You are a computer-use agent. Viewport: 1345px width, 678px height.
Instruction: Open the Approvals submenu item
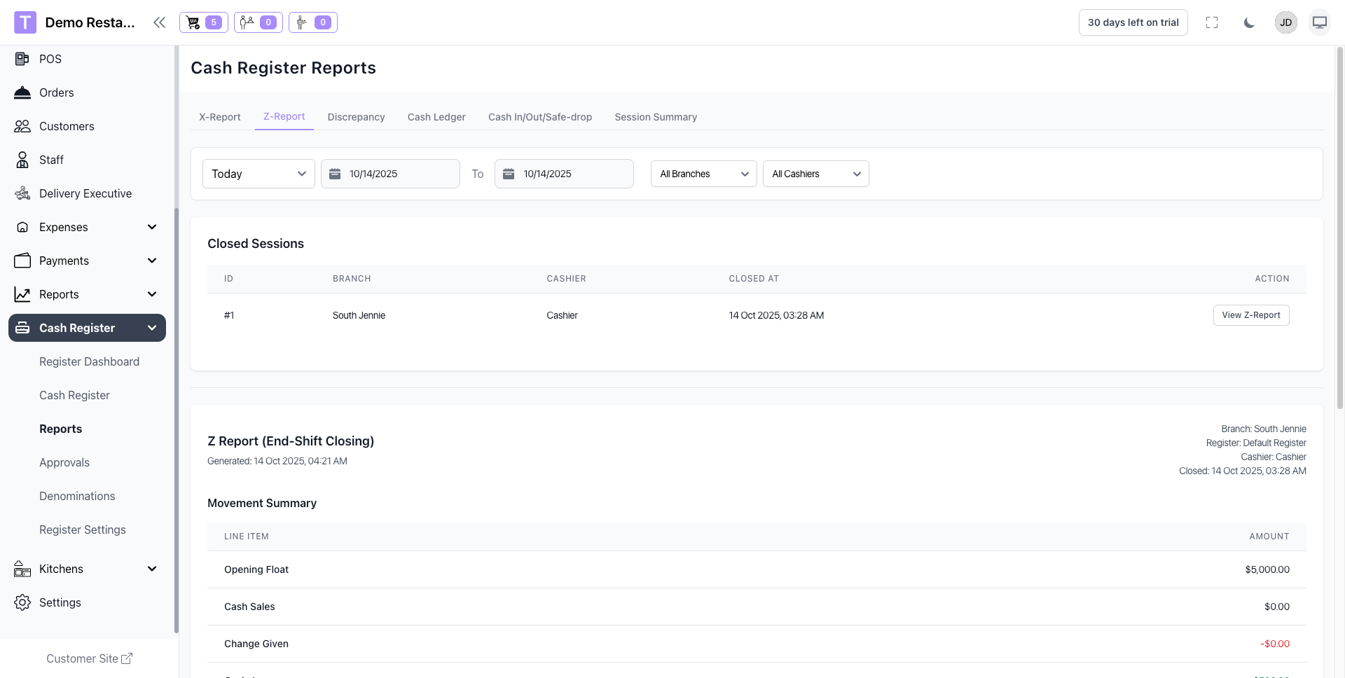64,462
